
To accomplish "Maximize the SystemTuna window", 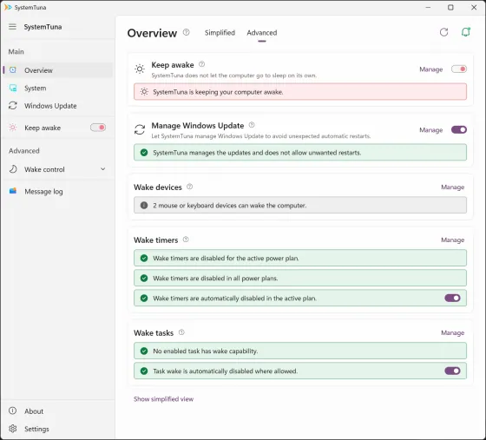I will coord(450,7).
